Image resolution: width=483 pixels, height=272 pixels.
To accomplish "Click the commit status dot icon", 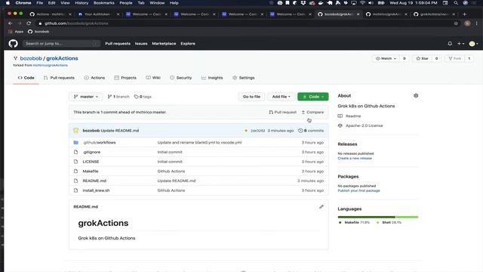I will click(246, 131).
